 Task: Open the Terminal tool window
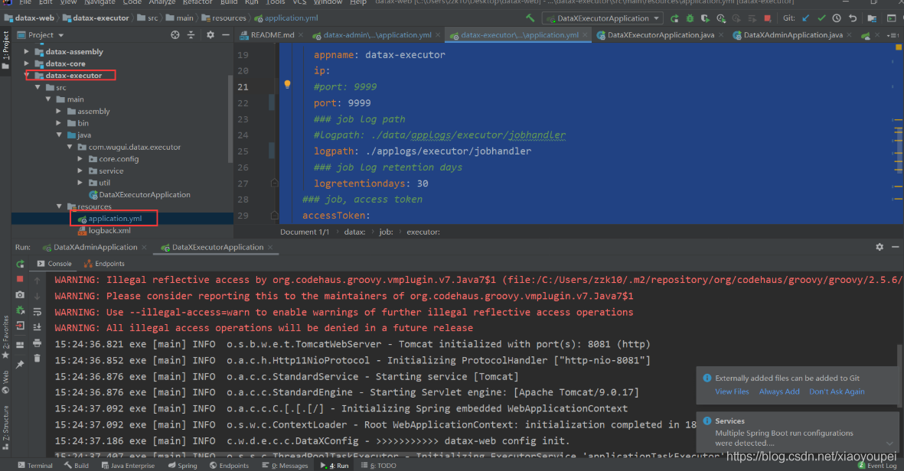(x=35, y=465)
